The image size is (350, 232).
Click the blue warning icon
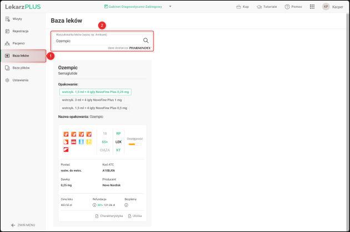click(81, 142)
